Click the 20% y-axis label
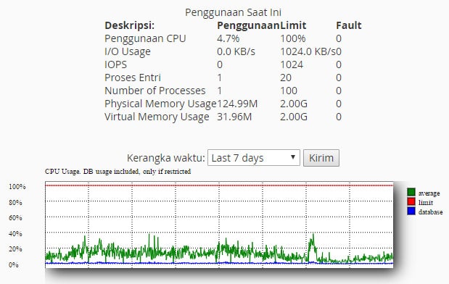Screen dimensions: 449x284 point(15,249)
